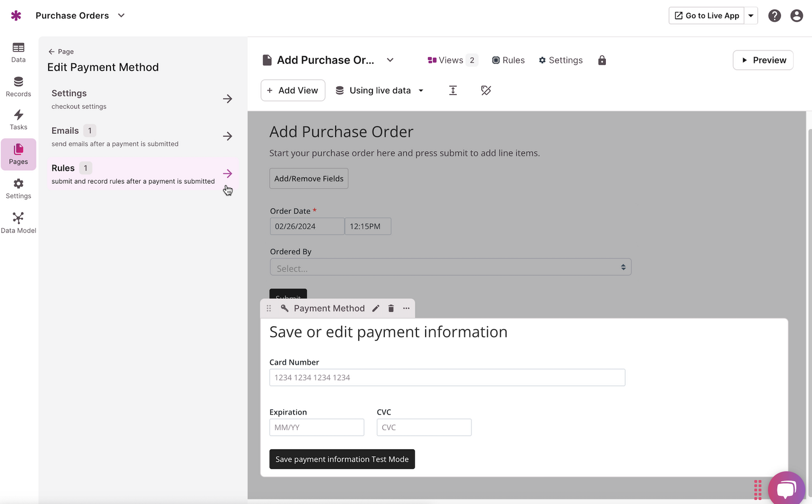Open the Views menu showing 2 views
Image resolution: width=812 pixels, height=504 pixels.
pos(451,60)
